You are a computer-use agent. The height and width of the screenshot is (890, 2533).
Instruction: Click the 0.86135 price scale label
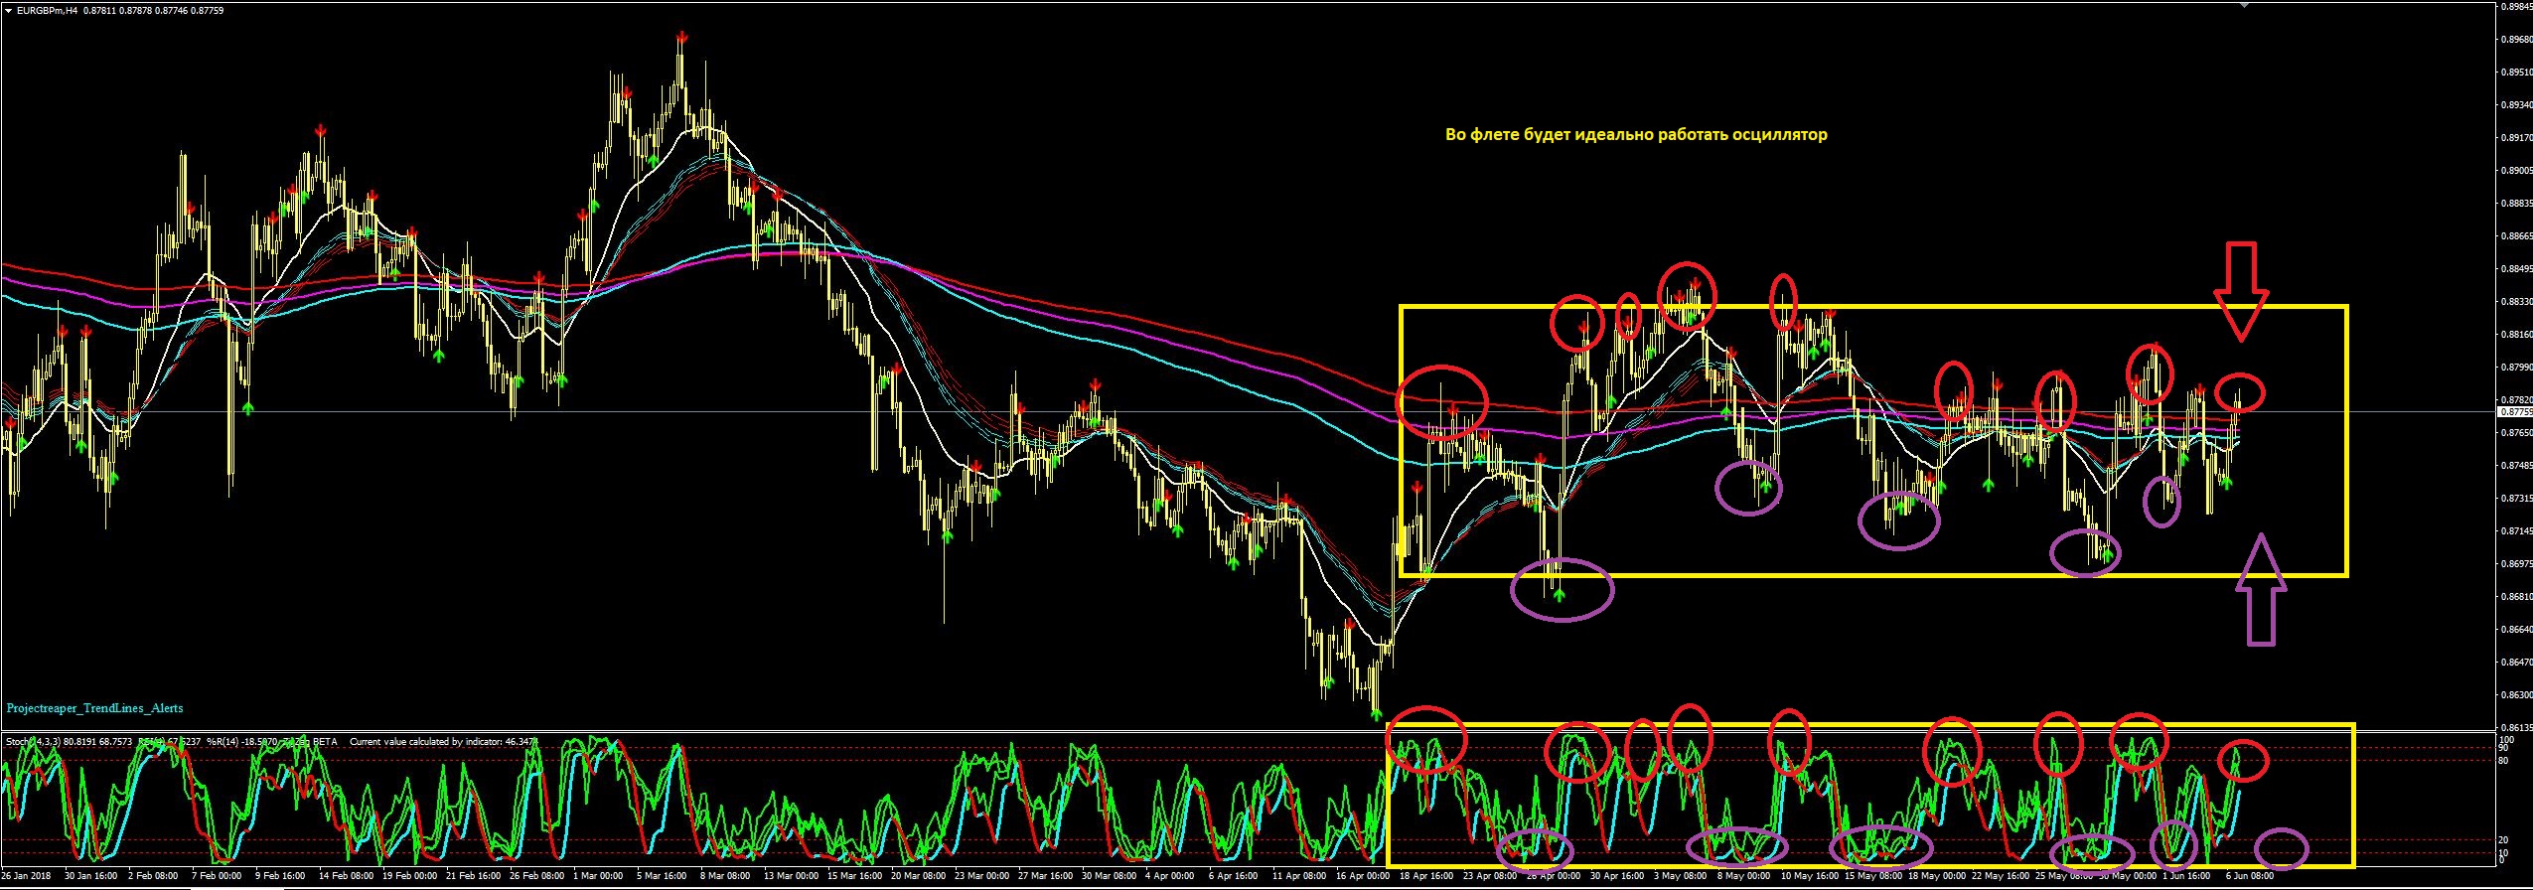[x=2515, y=727]
